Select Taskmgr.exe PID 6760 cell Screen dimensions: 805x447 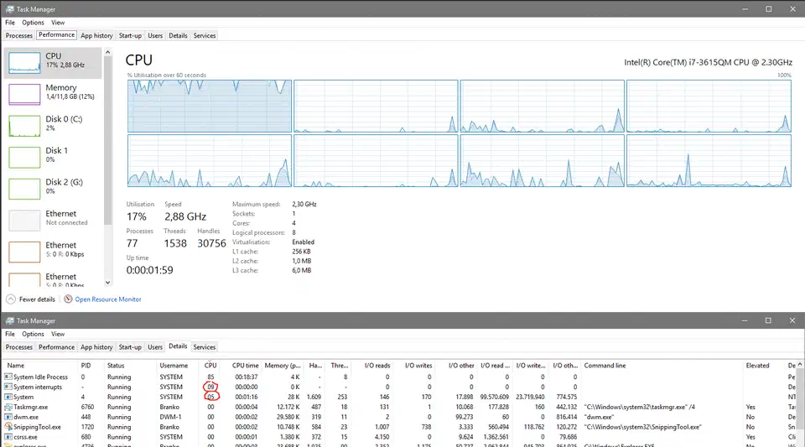[87, 407]
